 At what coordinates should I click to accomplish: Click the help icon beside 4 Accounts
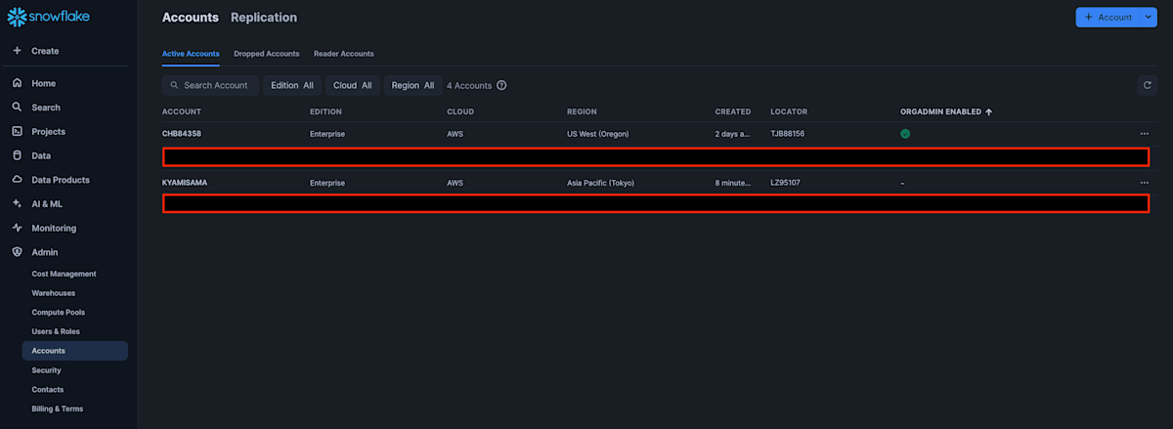point(501,86)
